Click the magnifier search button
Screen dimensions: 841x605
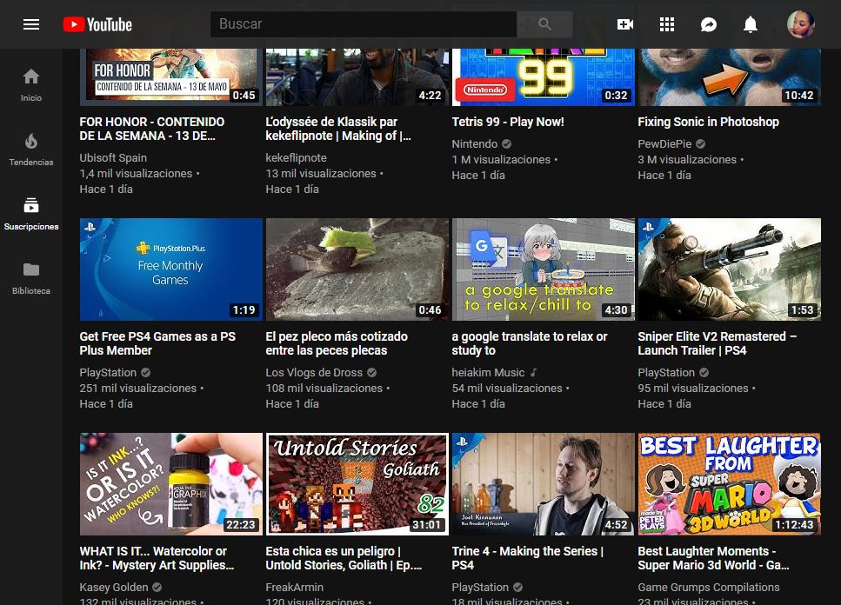click(544, 24)
